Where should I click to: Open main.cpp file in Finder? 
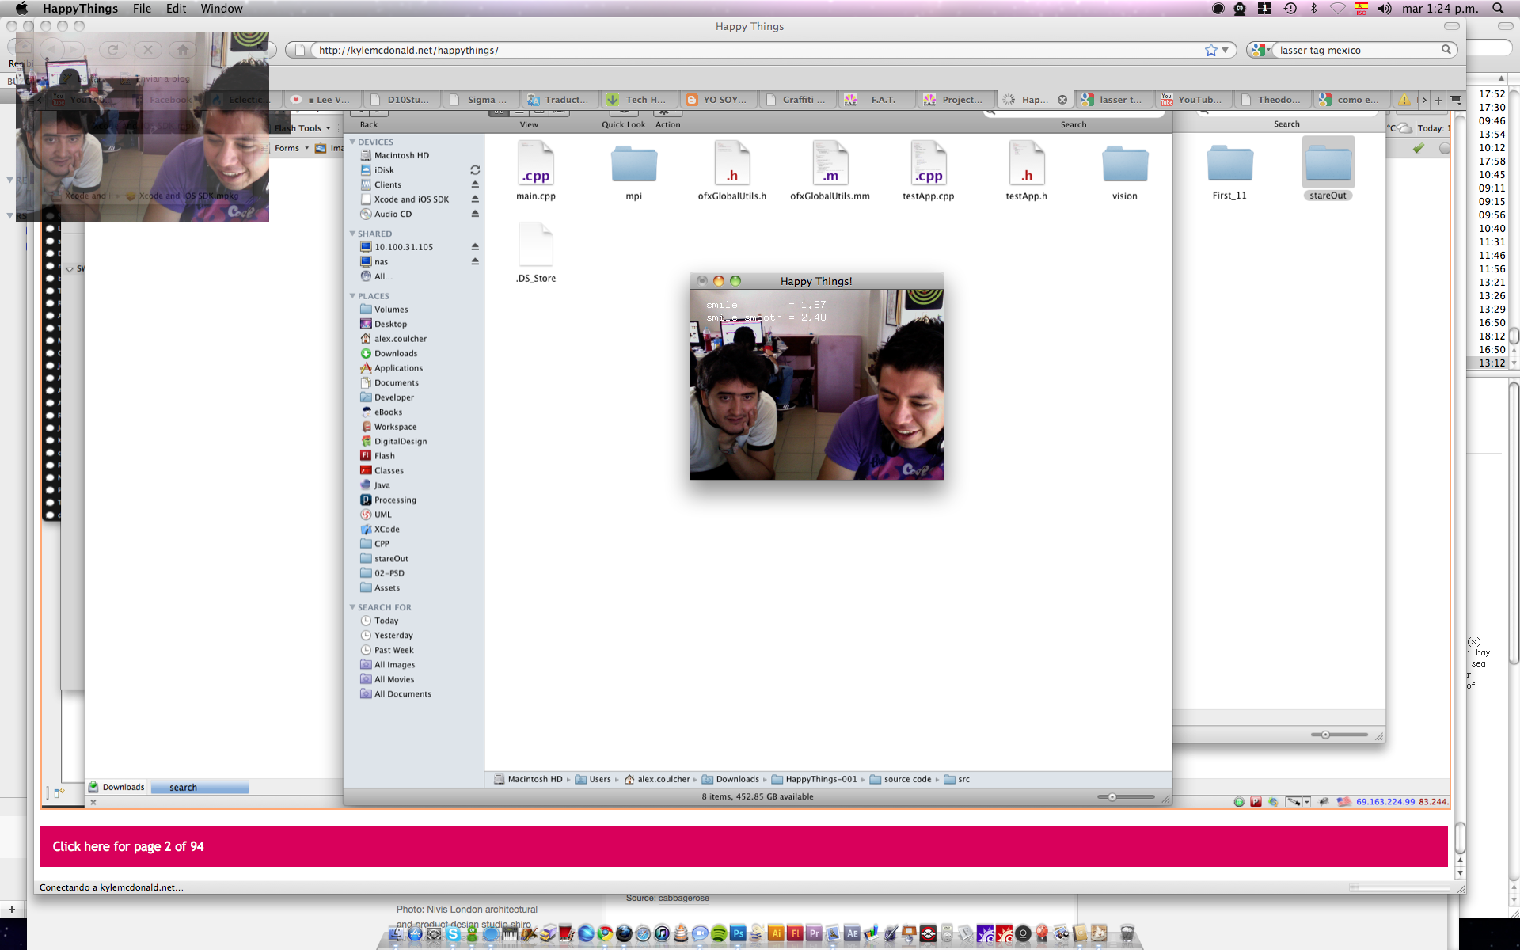coord(536,163)
